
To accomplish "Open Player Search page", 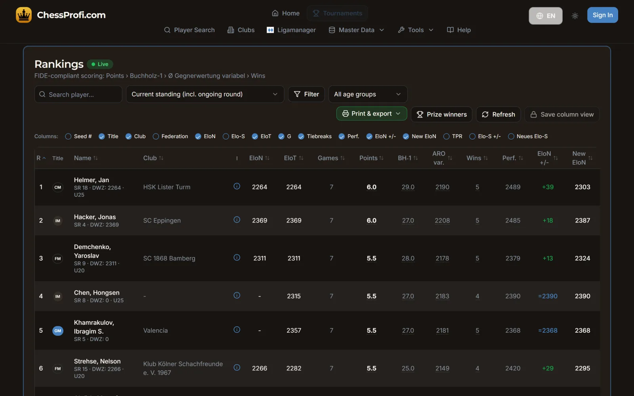I will click(x=189, y=30).
